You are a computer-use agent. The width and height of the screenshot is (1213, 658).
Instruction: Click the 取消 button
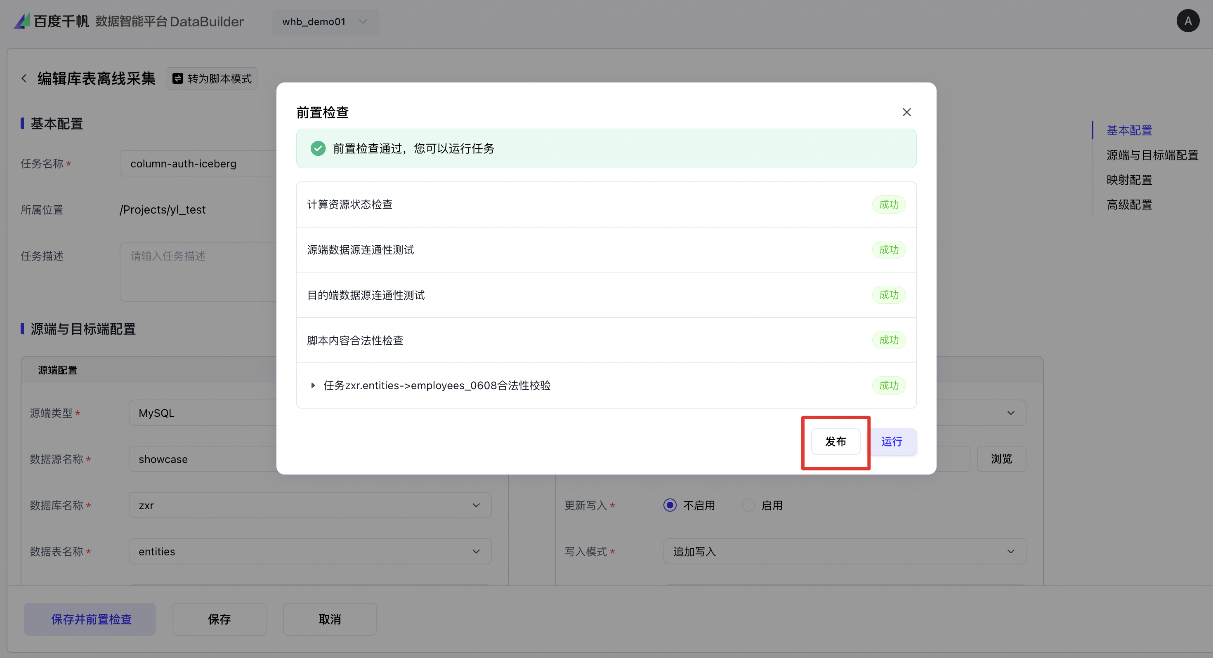click(330, 619)
